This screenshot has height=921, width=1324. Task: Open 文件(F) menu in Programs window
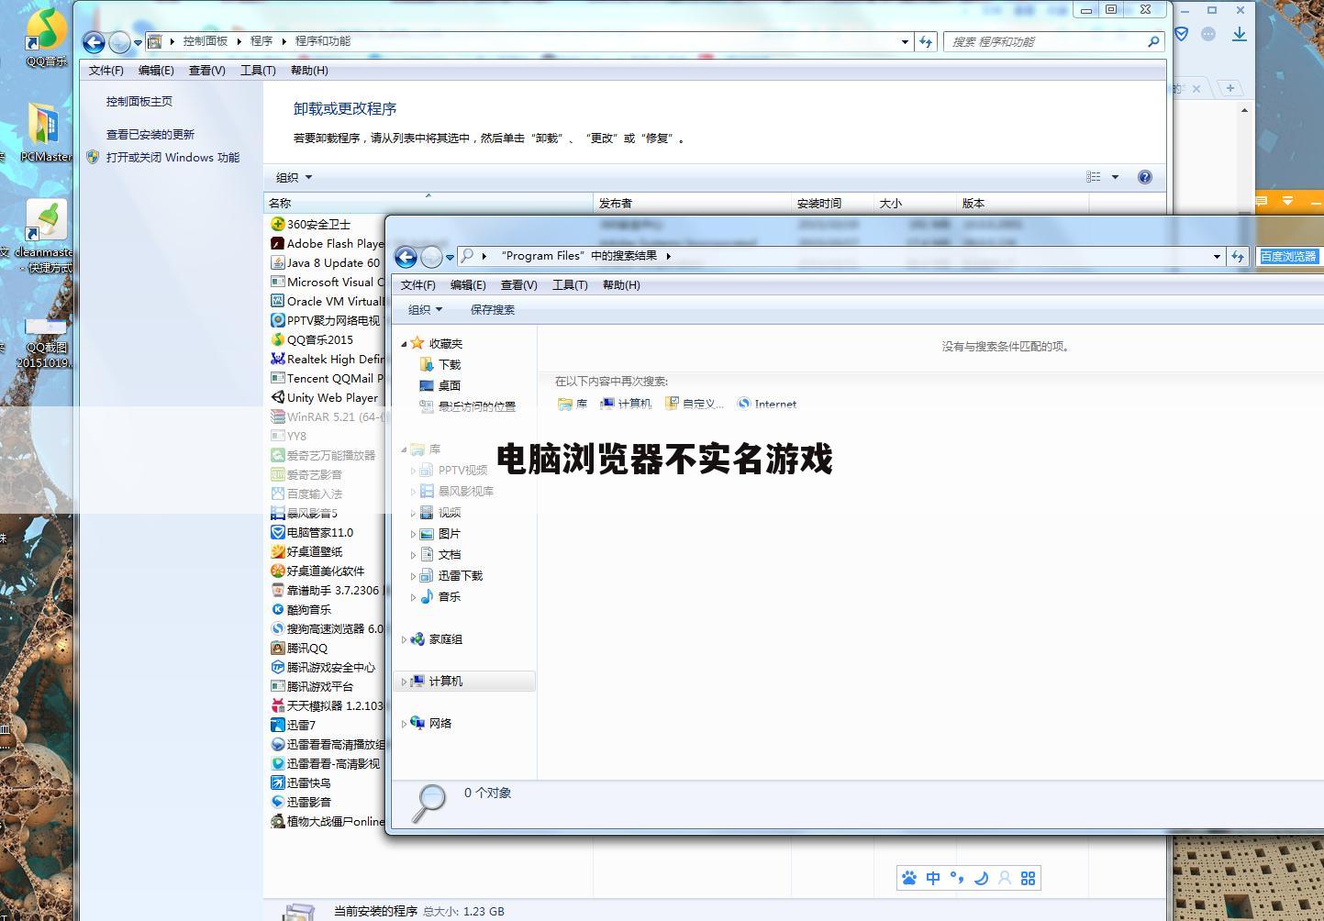tap(106, 70)
